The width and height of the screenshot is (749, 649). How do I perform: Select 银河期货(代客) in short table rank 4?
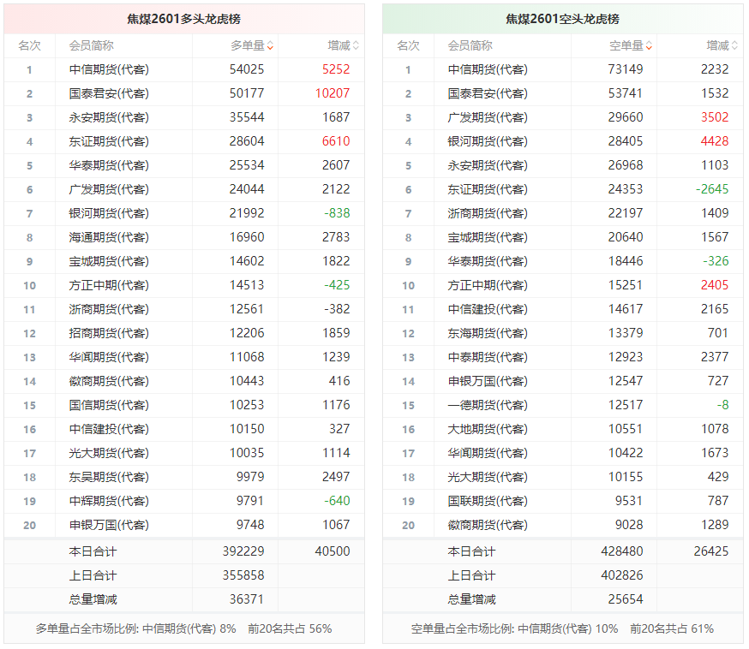pyautogui.click(x=488, y=142)
